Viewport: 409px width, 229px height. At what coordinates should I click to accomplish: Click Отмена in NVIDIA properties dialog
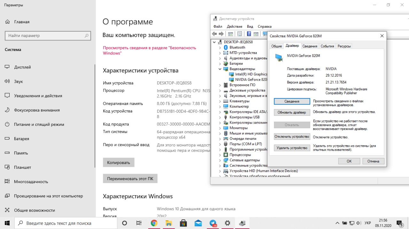[x=373, y=161]
